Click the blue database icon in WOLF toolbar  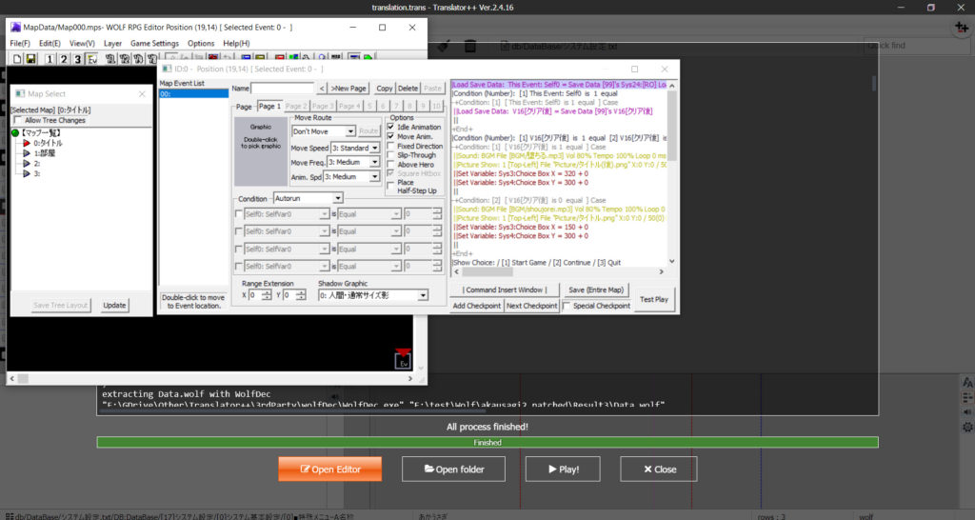tap(247, 58)
